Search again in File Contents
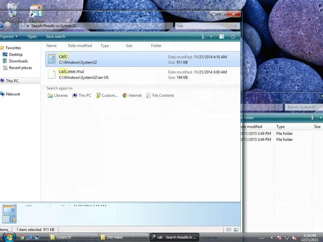 pos(160,95)
